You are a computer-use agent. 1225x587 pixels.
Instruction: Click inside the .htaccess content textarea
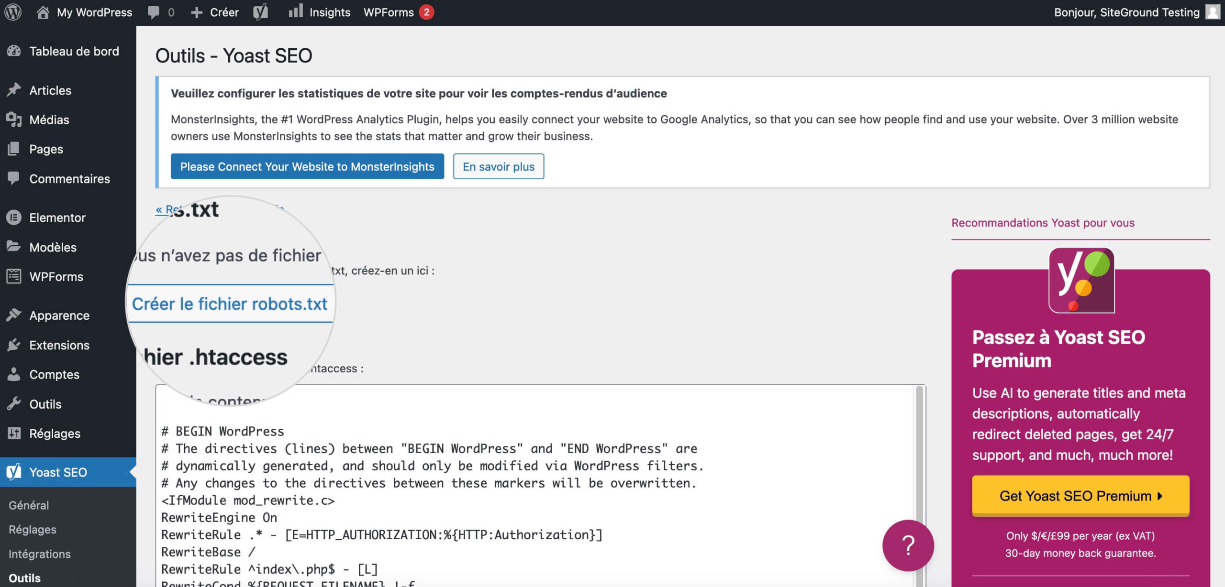(535, 485)
